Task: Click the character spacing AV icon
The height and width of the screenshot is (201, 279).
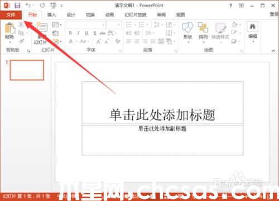Action: tap(110, 33)
